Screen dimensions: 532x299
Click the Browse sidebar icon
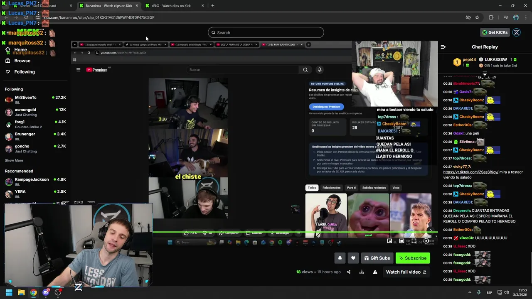click(7, 61)
